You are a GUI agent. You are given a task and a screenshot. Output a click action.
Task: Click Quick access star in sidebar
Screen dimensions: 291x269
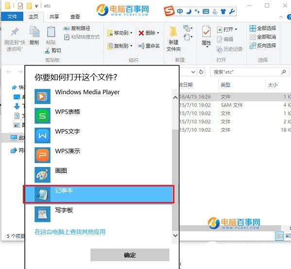point(14,87)
